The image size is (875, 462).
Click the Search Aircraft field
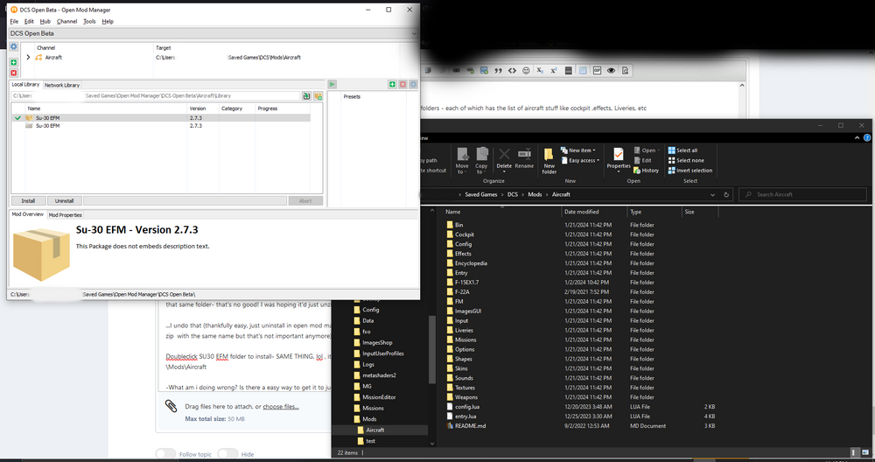tap(803, 195)
